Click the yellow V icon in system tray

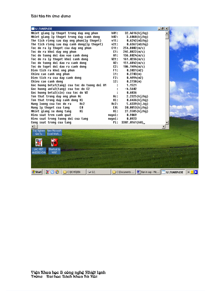(192, 172)
